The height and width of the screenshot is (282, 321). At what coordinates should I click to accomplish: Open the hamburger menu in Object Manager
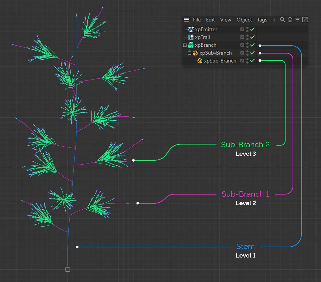point(187,20)
